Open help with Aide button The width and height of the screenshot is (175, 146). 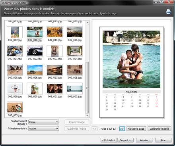[x=163, y=140]
